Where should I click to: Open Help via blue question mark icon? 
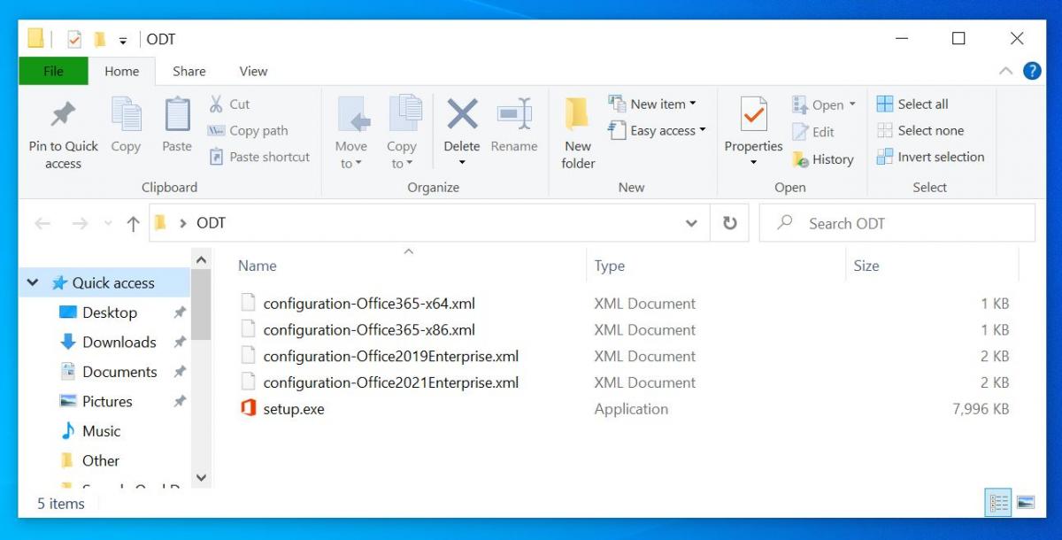coord(1032,71)
